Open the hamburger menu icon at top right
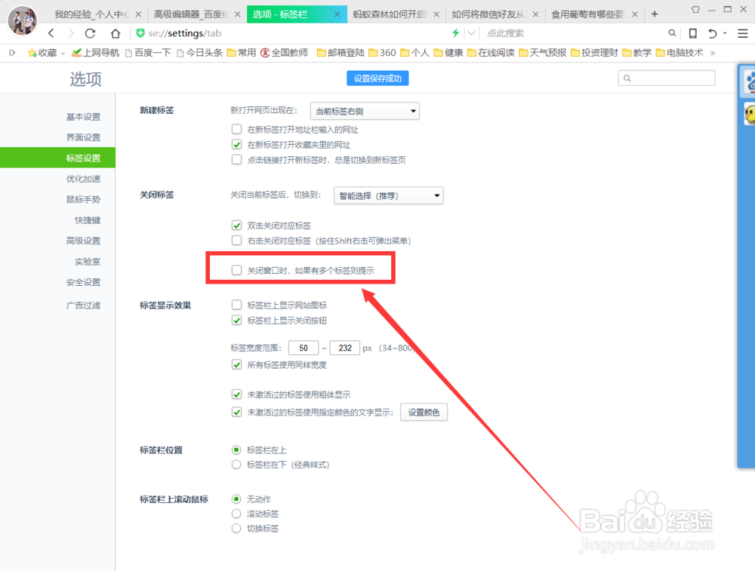The height and width of the screenshot is (571, 755). [x=743, y=33]
